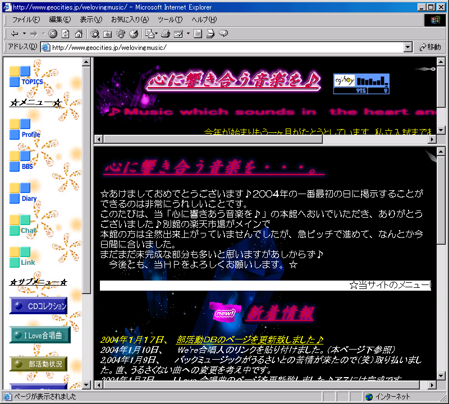This screenshot has height=404, width=449.
Task: Click main frame horizontal scroll-right arrow
Action: point(432,385)
